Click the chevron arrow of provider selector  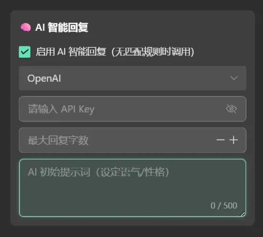(x=234, y=78)
